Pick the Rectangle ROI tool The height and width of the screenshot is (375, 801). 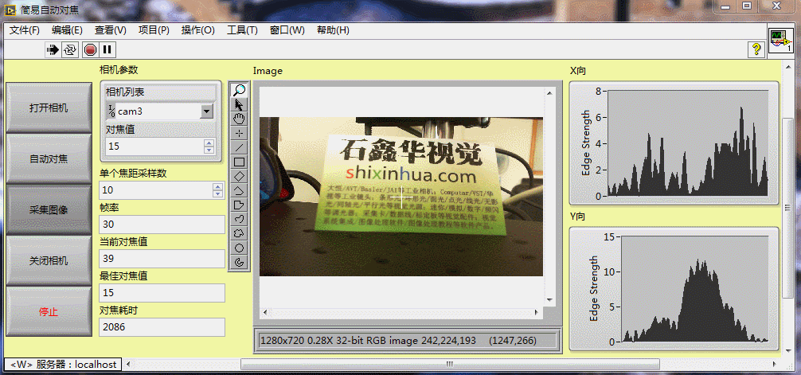239,161
